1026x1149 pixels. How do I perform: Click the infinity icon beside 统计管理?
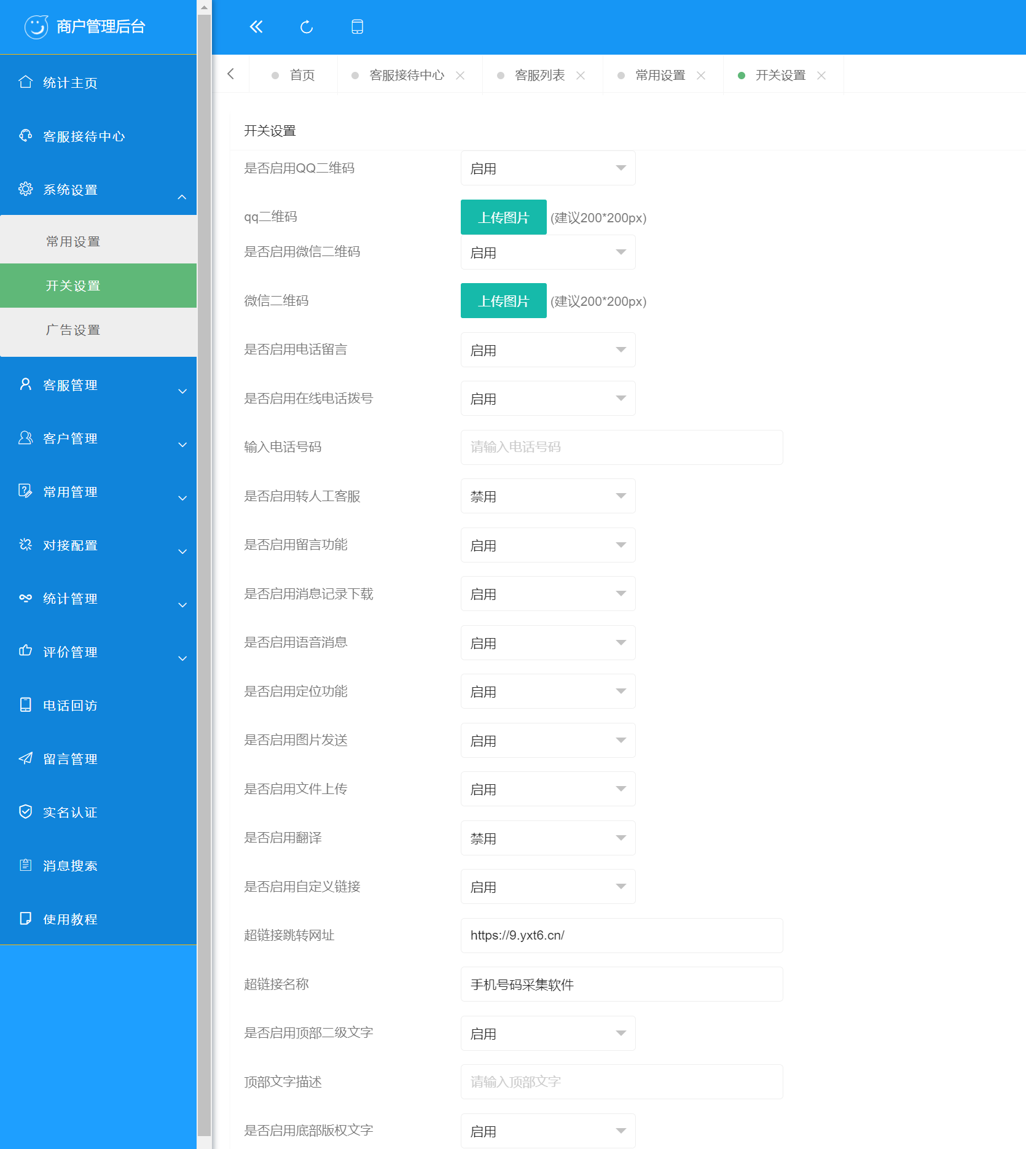[25, 598]
